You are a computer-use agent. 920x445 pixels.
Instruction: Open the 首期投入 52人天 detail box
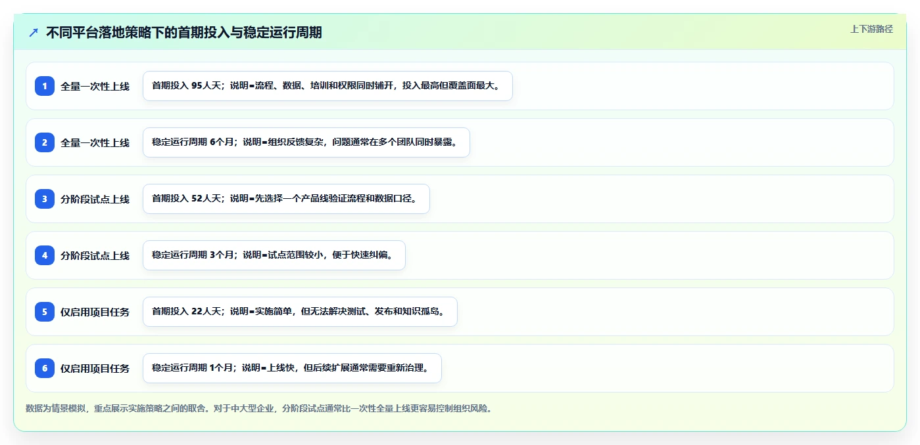pos(286,199)
